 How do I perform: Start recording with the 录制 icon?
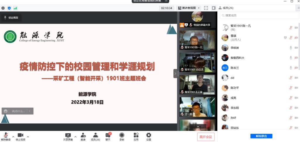(x=122, y=135)
